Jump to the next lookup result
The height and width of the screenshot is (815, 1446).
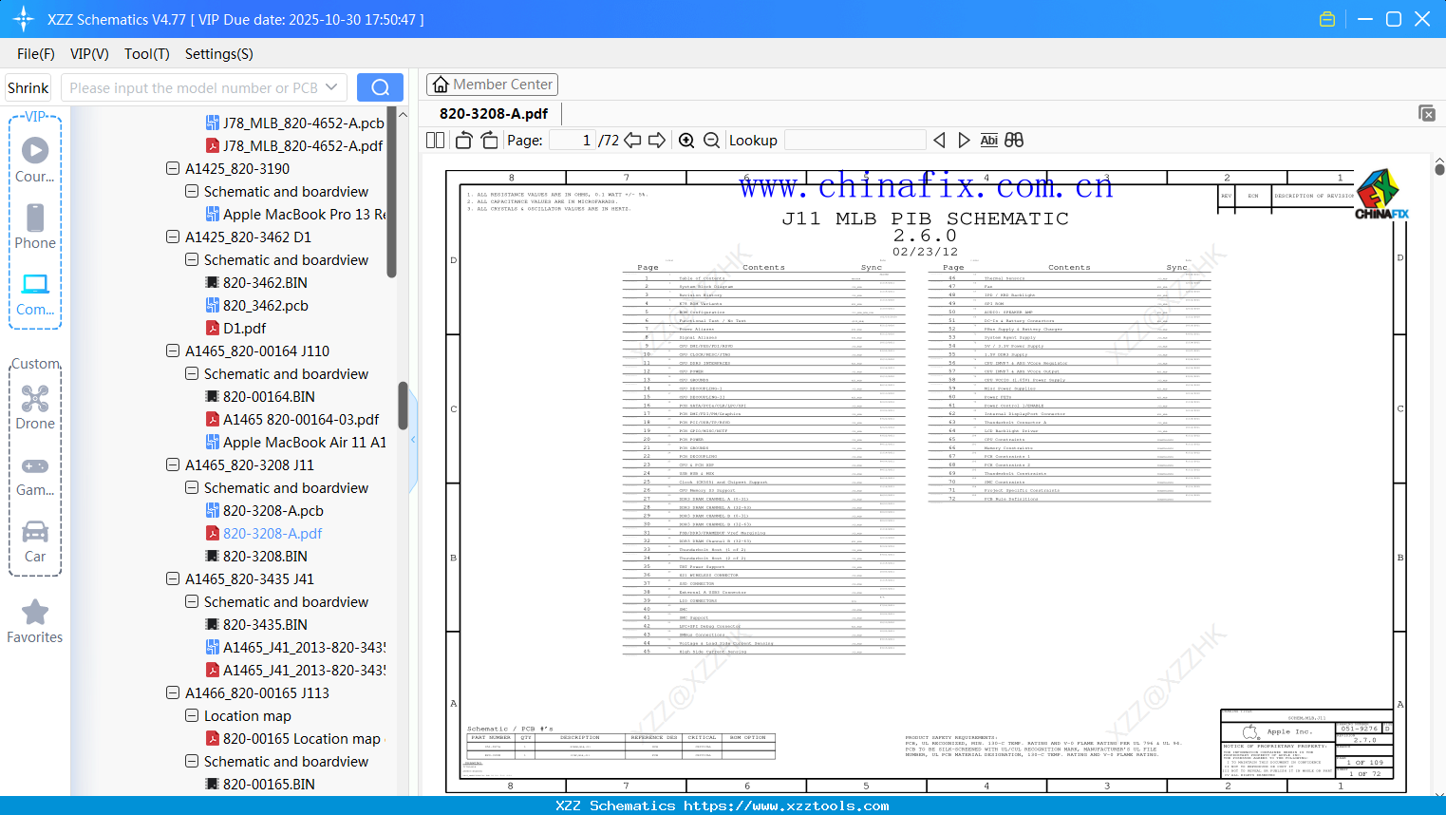point(964,140)
